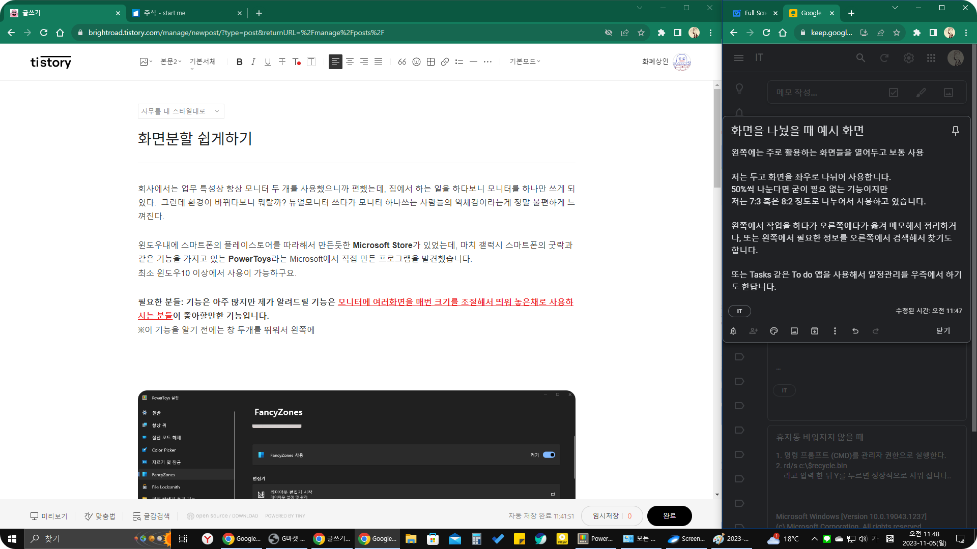This screenshot has width=977, height=549.
Task: Click the 닫기 button in Keep note
Action: coord(943,331)
